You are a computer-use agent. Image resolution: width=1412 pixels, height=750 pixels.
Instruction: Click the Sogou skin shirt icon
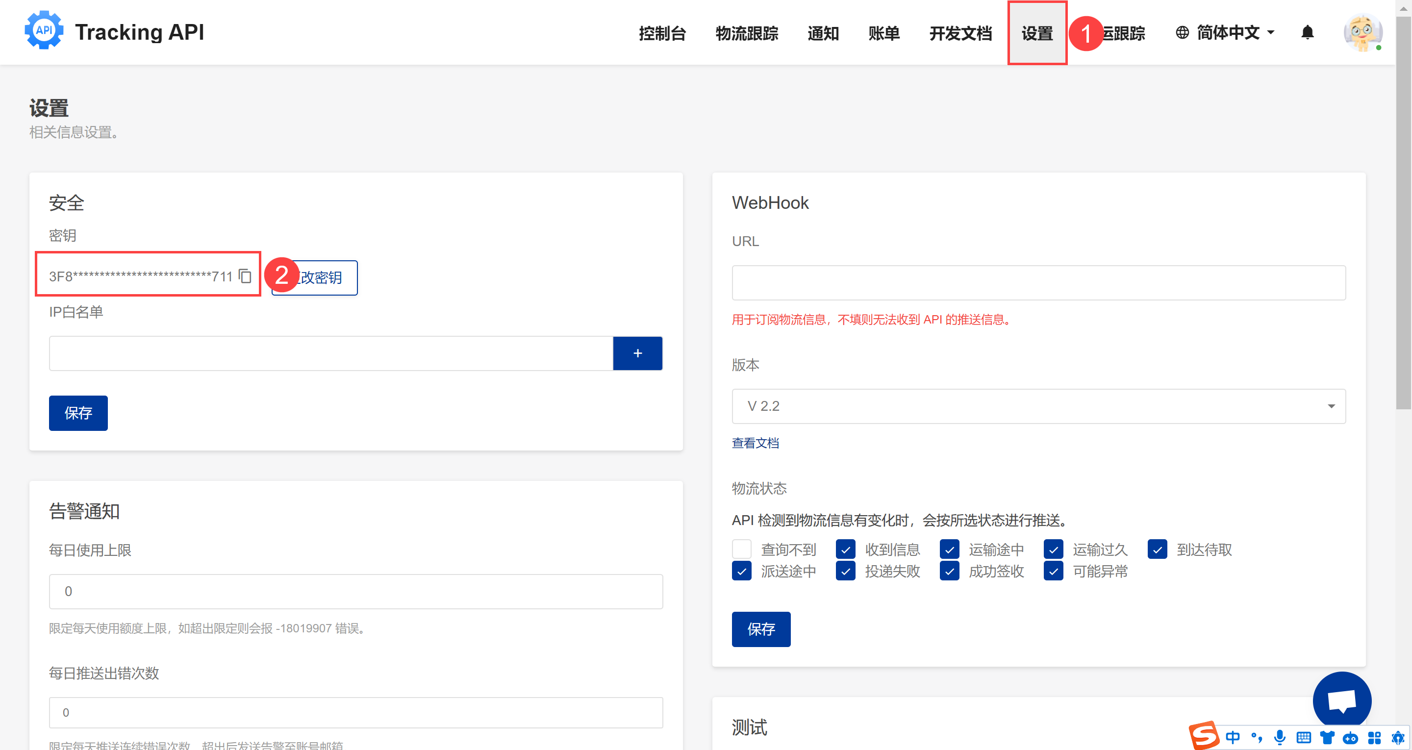(x=1327, y=737)
